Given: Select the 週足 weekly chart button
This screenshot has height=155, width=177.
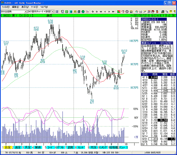Looking at the screenshot, I should 18,147.
